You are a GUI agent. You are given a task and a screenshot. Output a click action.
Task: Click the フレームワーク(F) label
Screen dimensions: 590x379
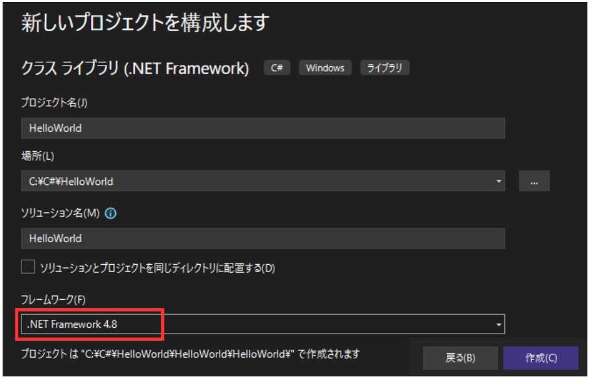tap(53, 300)
